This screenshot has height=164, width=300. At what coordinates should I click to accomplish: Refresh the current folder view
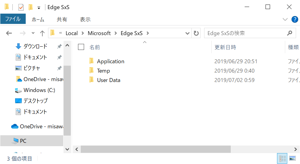coord(197,33)
